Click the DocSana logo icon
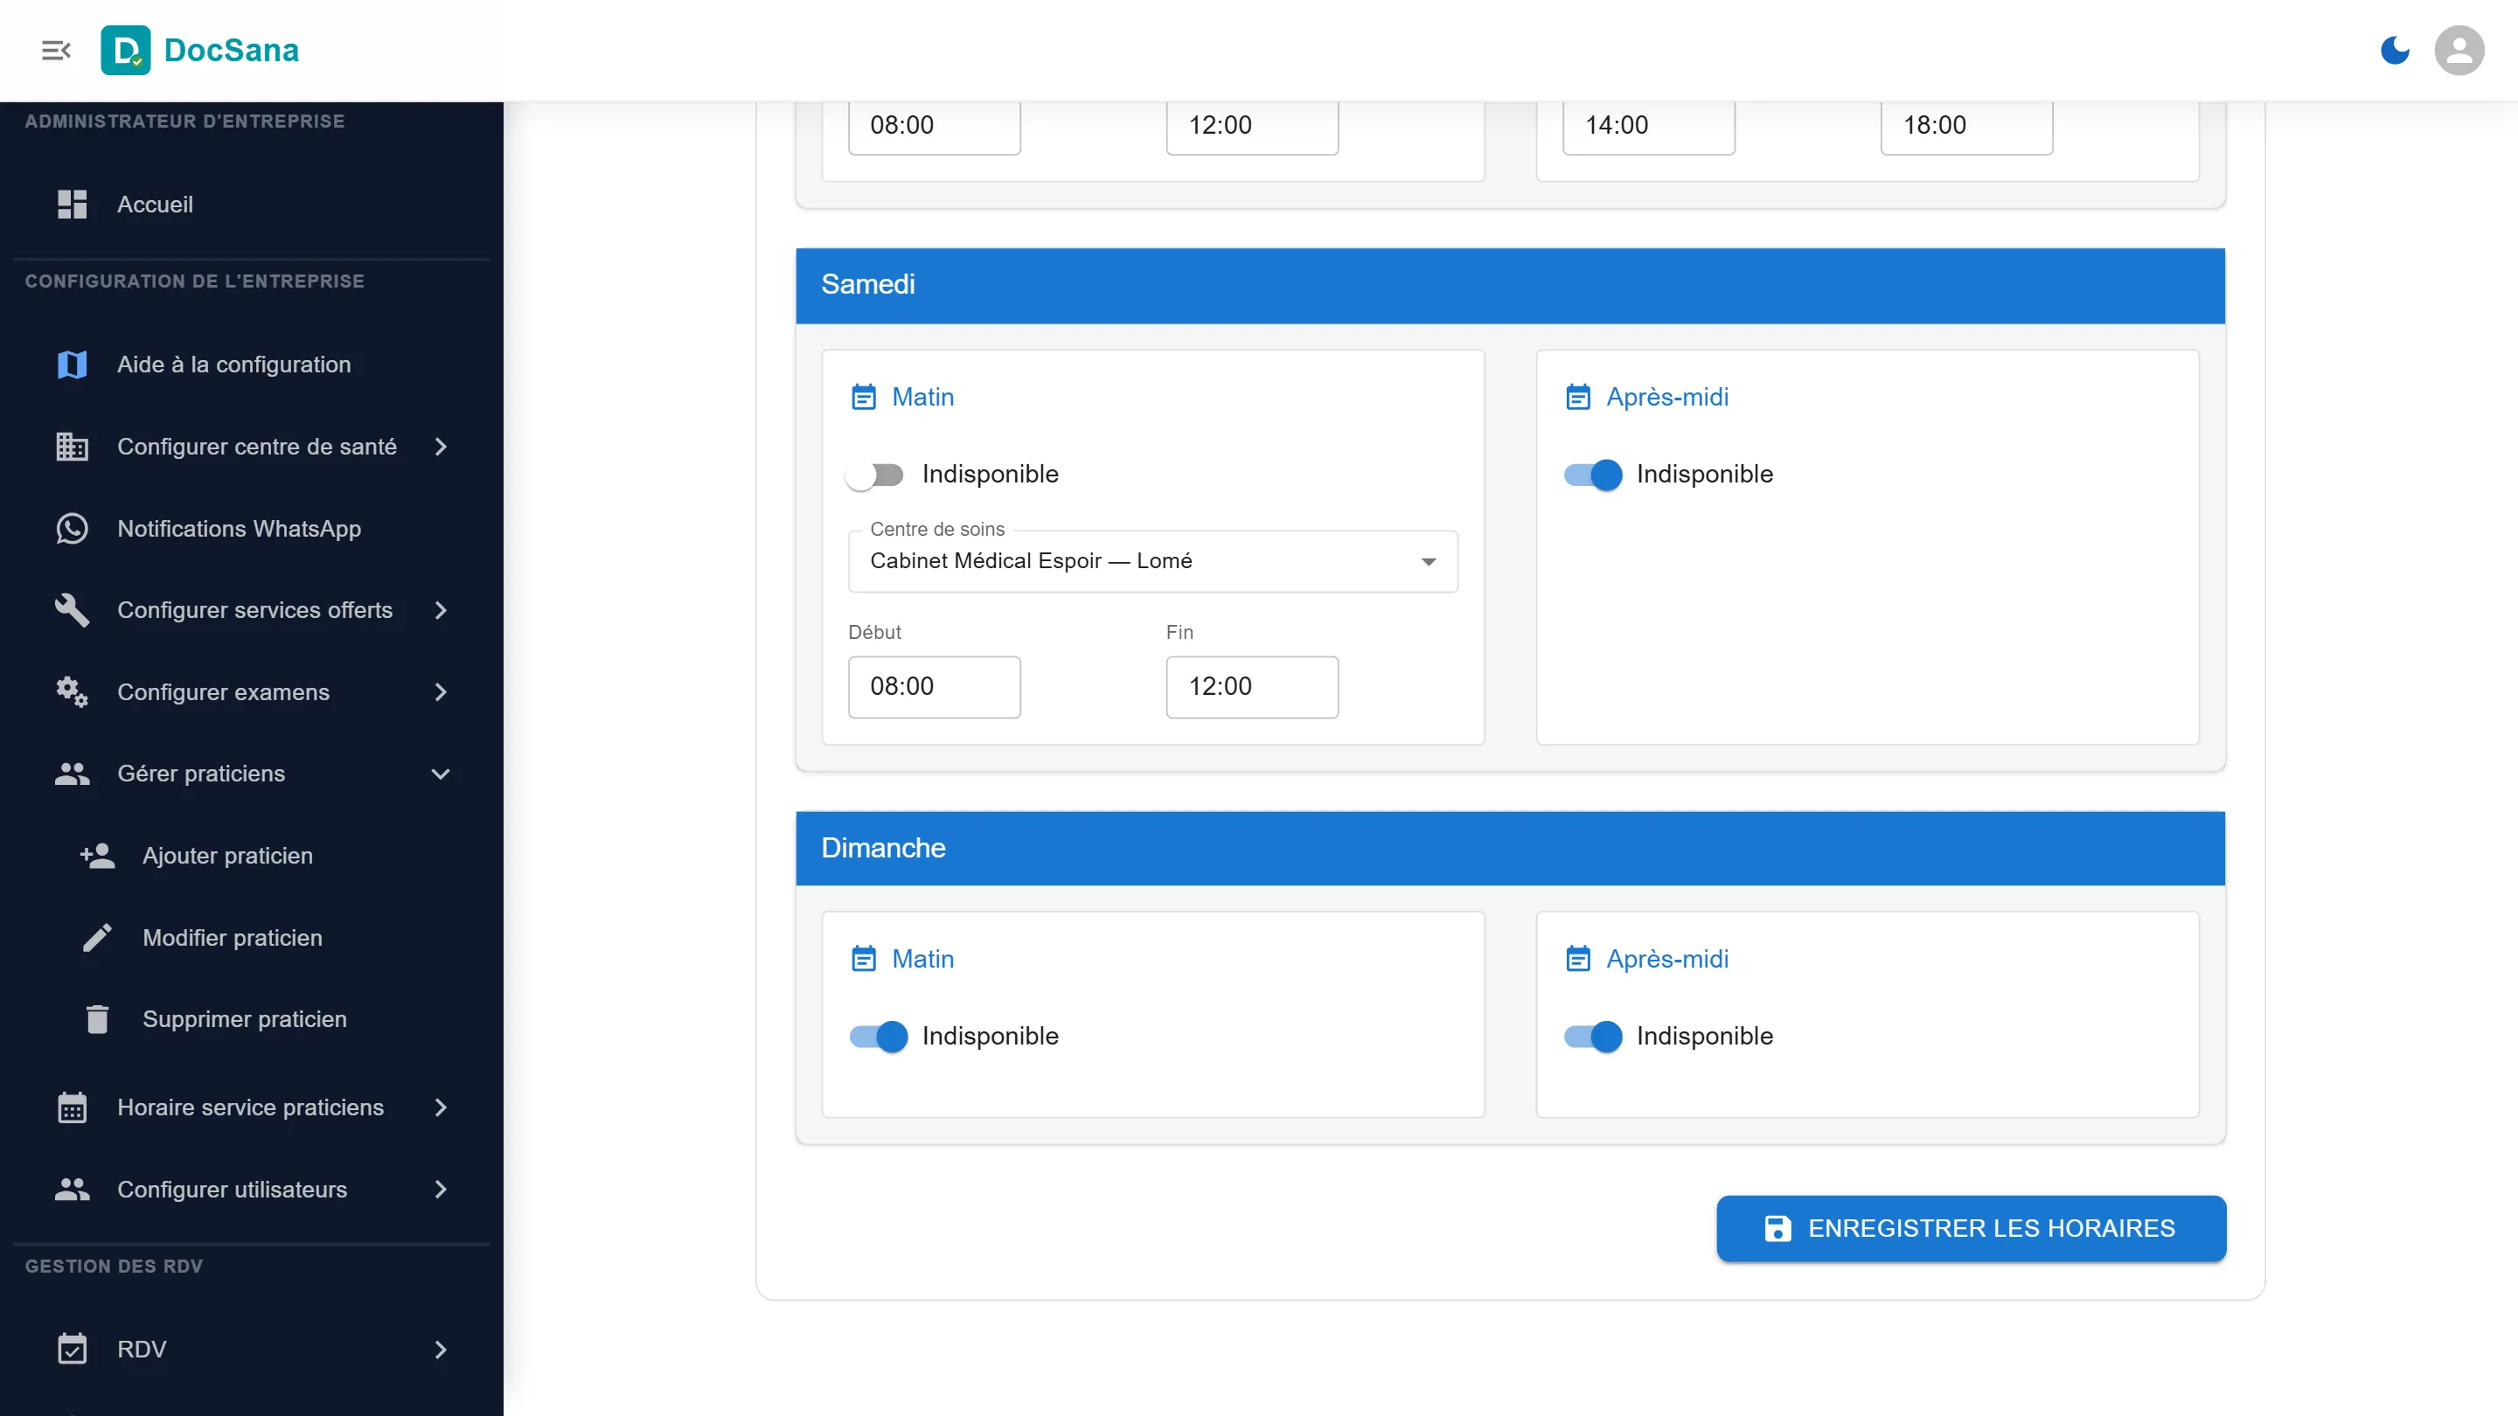2518x1416 pixels. click(x=125, y=50)
